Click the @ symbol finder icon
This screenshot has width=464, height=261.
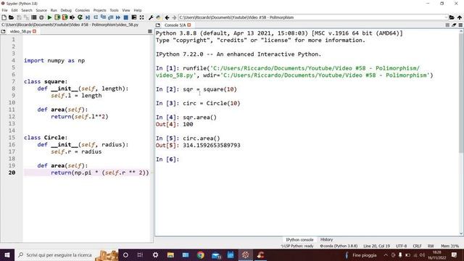pyautogui.click(x=41, y=17)
